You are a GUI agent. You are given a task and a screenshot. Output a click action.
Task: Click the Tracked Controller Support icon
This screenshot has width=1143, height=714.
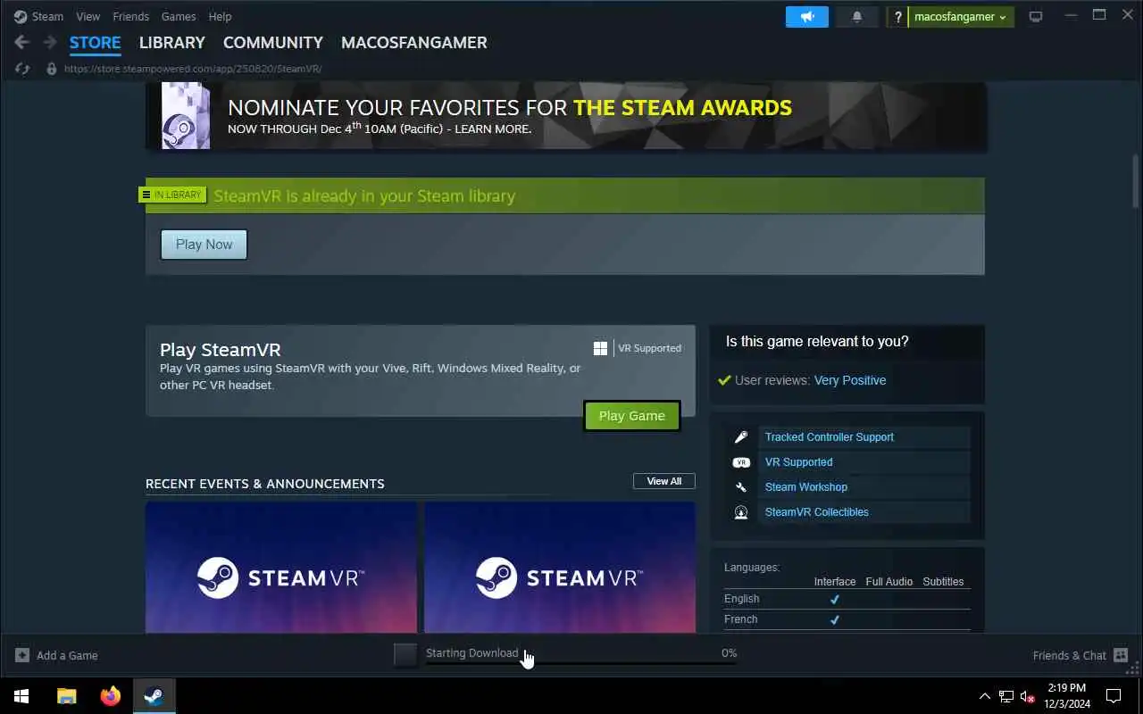[740, 437]
